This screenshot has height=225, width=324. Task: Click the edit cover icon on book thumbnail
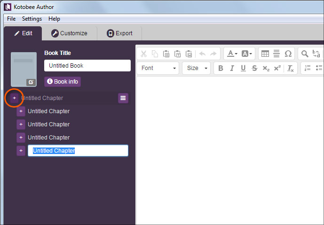click(31, 82)
